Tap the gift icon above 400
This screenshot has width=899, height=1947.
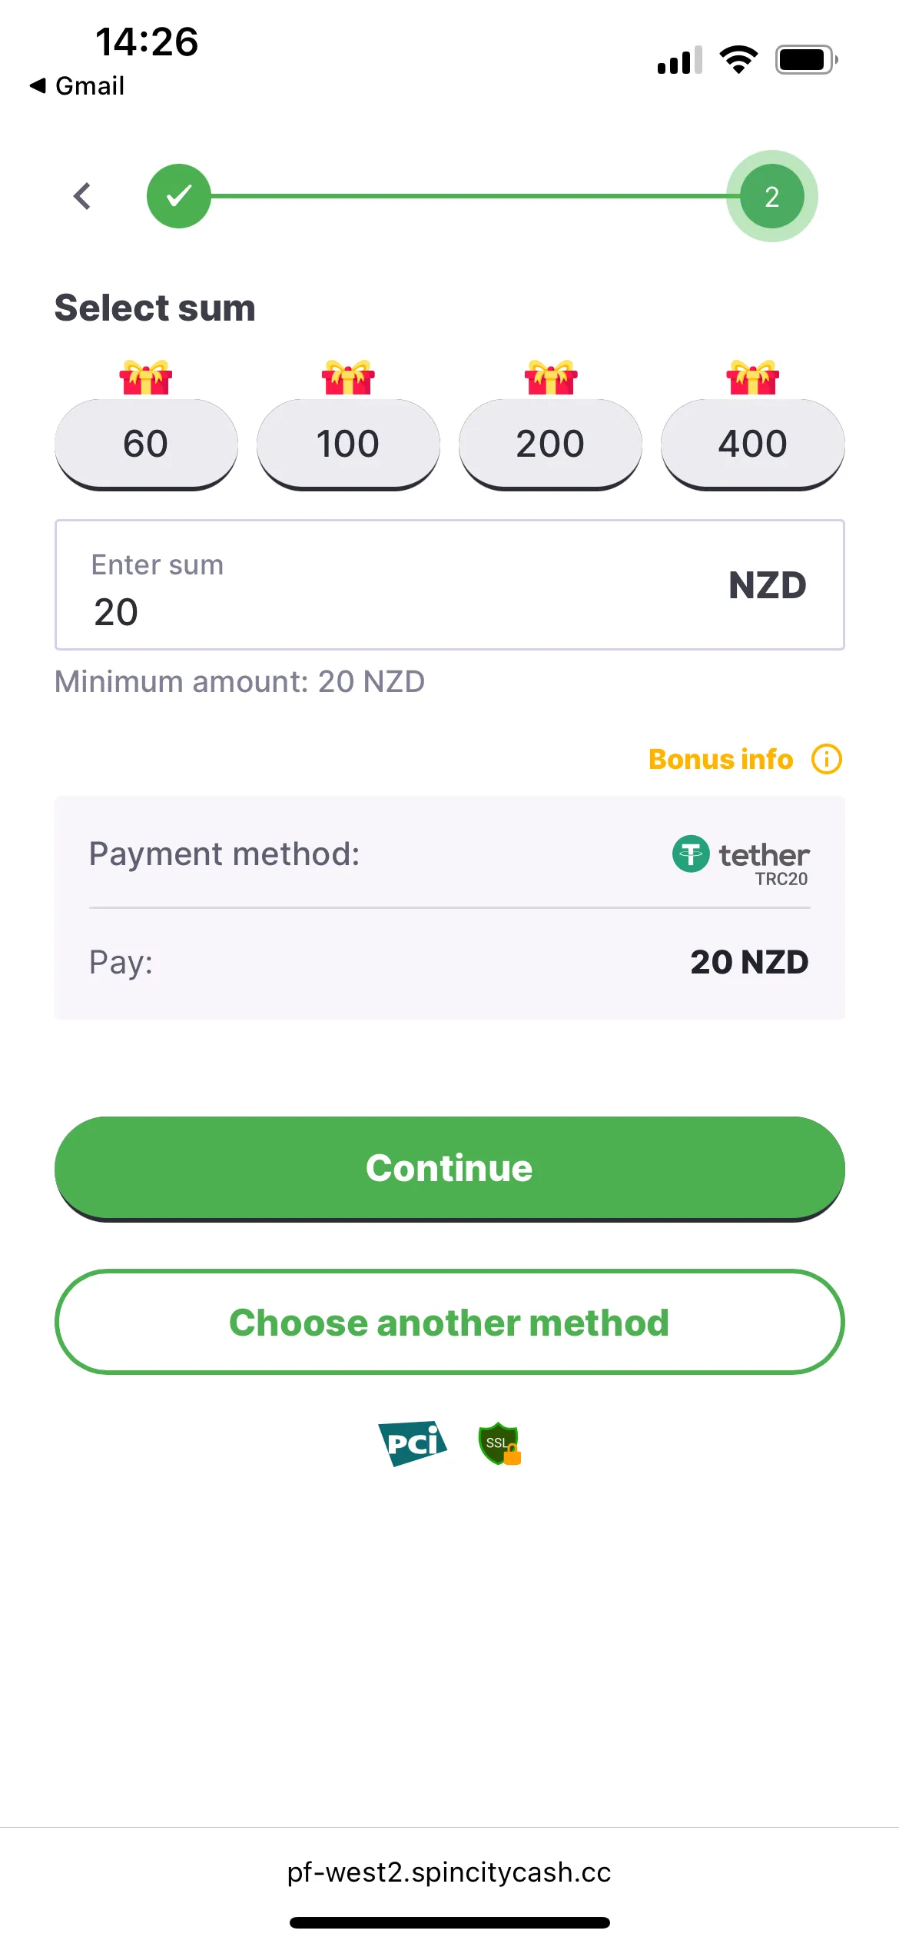(x=753, y=378)
